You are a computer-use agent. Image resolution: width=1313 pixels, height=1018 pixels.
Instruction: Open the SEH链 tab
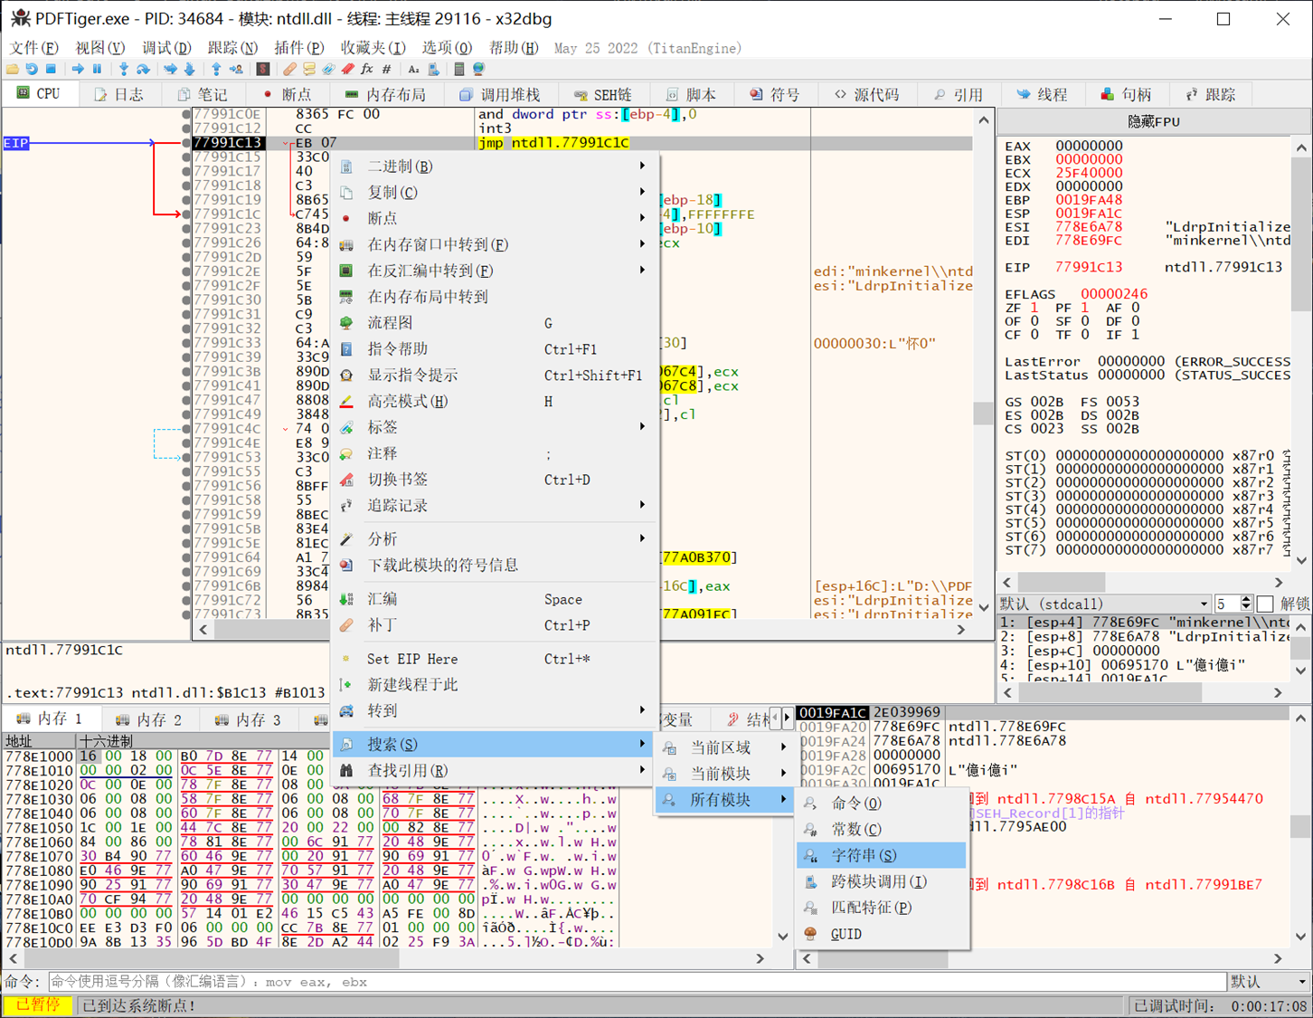click(x=602, y=94)
